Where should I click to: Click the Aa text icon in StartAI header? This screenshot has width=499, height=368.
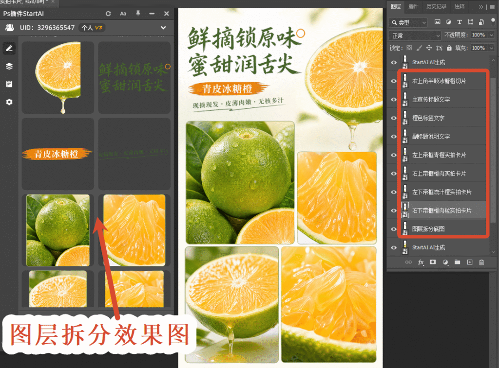coord(123,14)
